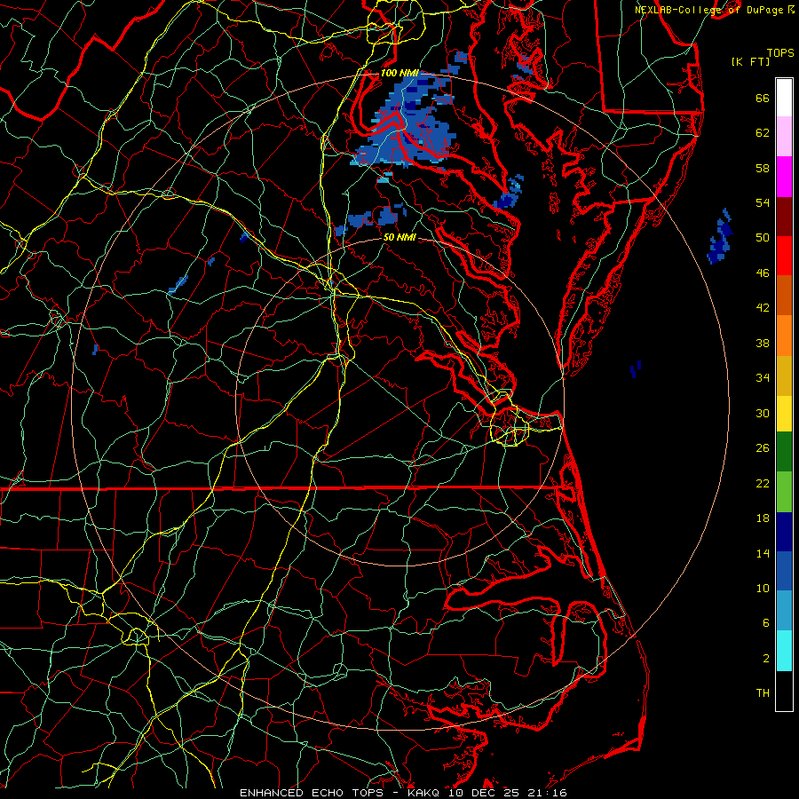Click the dark green band at 22-26

coord(784,452)
